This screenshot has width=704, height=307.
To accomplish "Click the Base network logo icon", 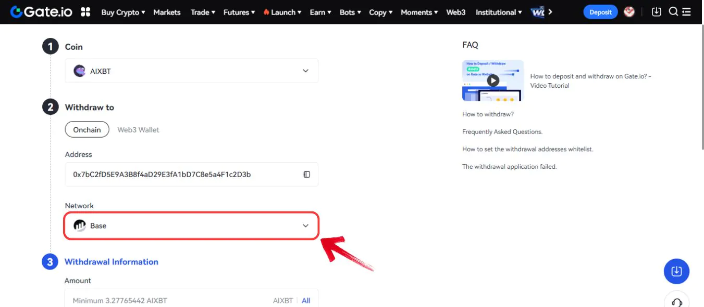I will (x=80, y=226).
